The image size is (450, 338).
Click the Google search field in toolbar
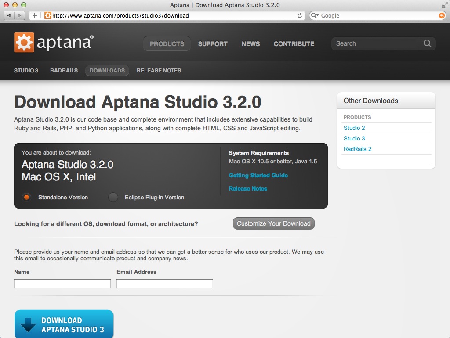point(377,15)
